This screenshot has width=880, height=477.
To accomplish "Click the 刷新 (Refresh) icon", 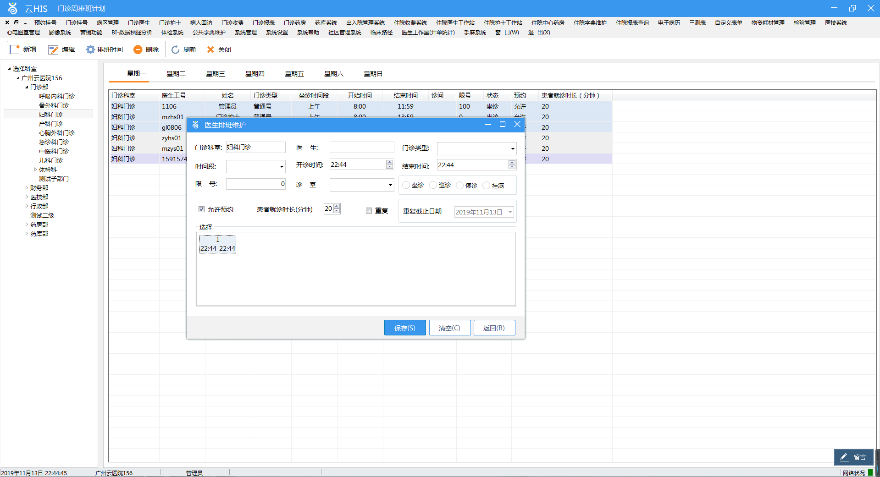I will (x=175, y=49).
